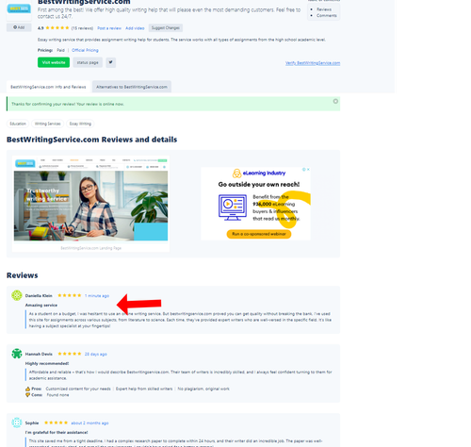Click the Writing Services tag

coord(48,124)
